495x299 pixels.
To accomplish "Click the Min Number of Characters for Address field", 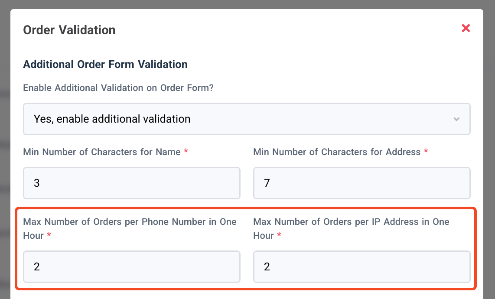I will click(361, 183).
